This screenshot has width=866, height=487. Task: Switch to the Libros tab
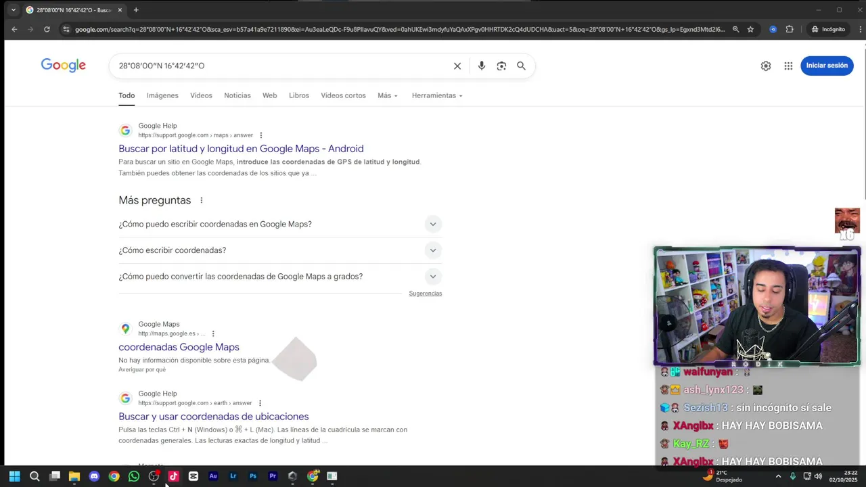[299, 95]
